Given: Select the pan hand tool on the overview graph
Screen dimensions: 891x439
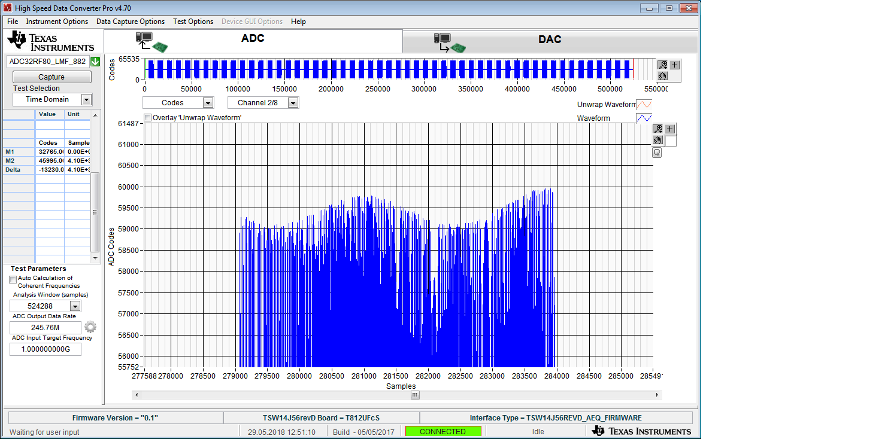Looking at the screenshot, I should (663, 76).
